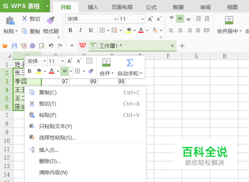Toggle italic formatting in ribbon

tap(81, 30)
